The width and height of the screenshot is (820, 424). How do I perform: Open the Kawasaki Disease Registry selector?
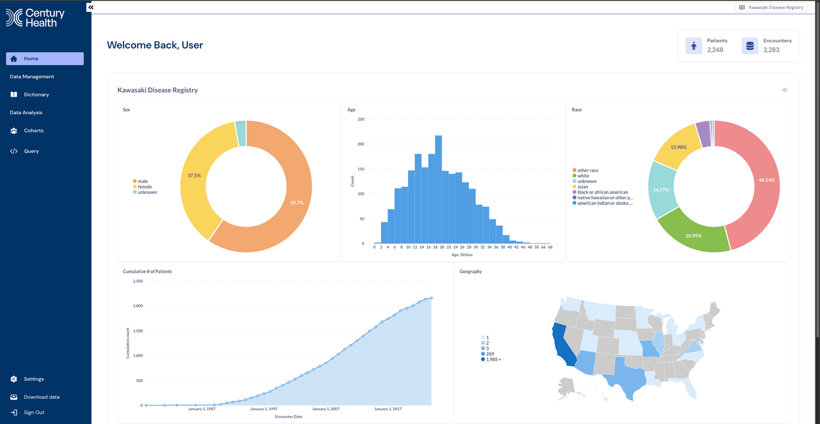tap(771, 8)
